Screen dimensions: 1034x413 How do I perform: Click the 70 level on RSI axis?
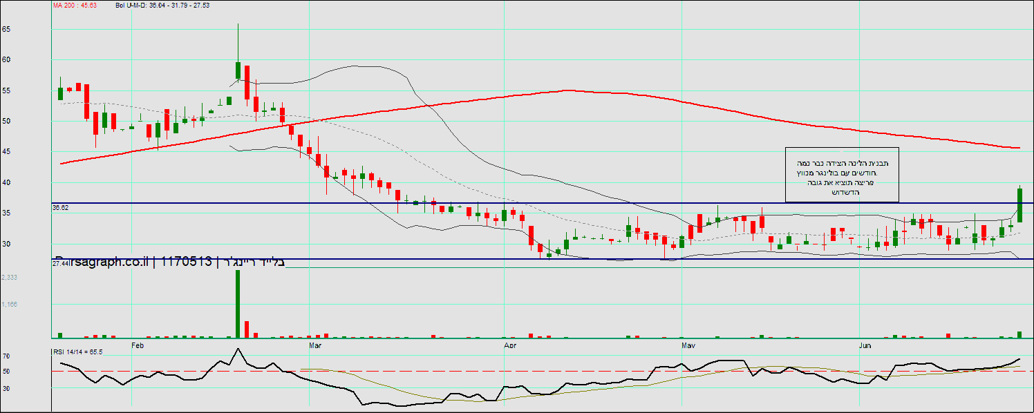(x=6, y=356)
